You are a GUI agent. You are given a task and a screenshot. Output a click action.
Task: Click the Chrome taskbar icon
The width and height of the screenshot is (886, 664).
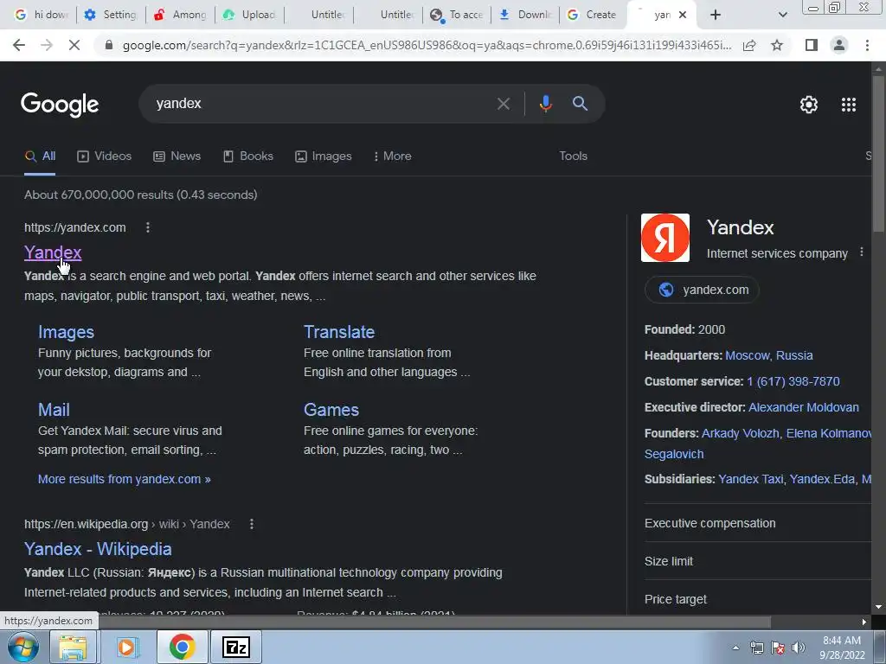(x=182, y=647)
